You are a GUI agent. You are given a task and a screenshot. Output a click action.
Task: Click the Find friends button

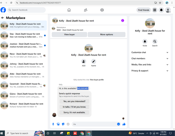(143, 10)
